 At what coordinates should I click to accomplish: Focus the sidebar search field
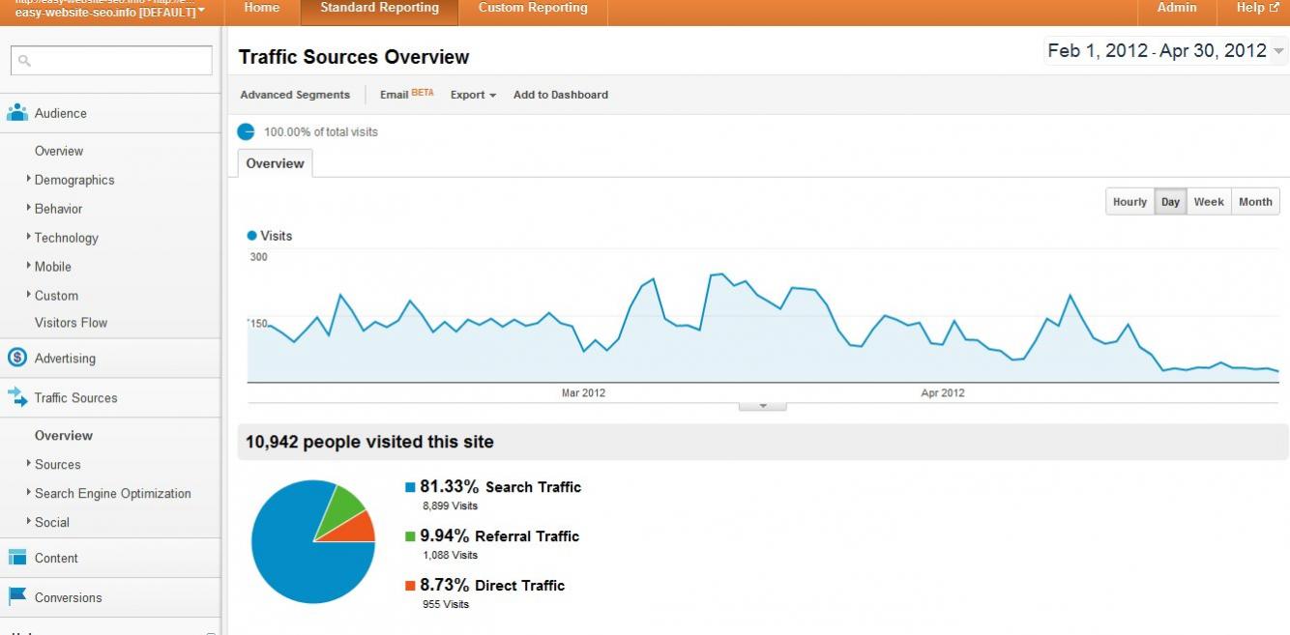(111, 60)
